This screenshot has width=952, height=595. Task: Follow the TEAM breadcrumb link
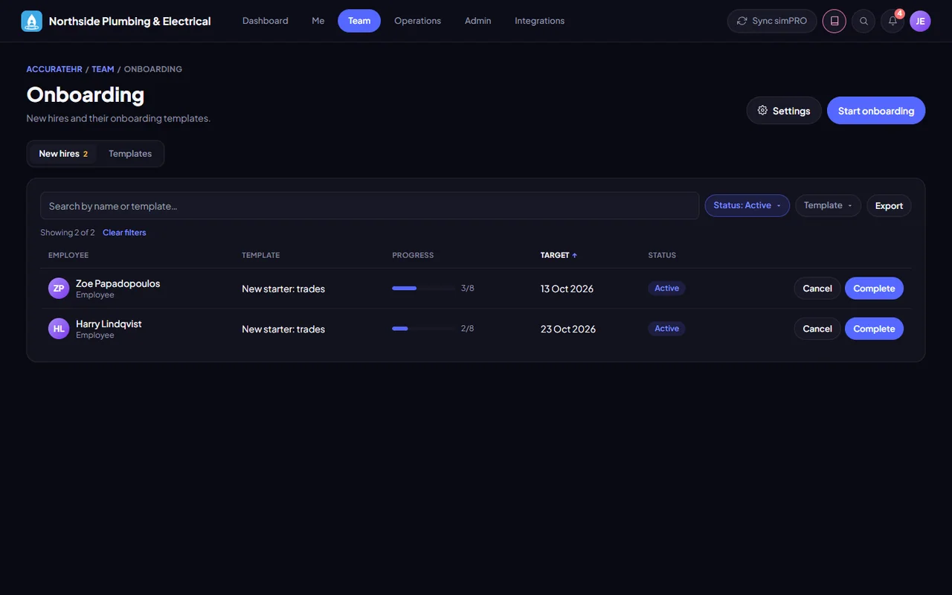(103, 69)
